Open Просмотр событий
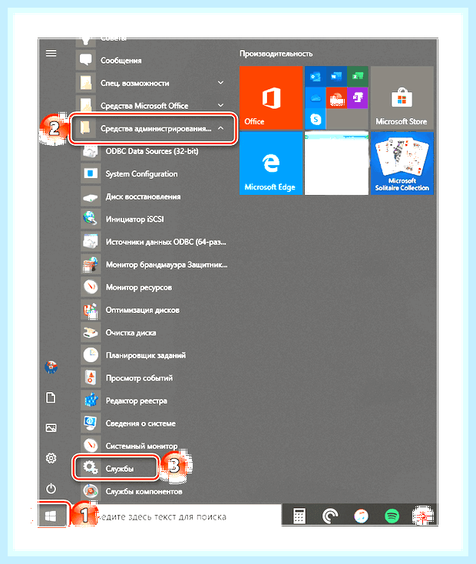The height and width of the screenshot is (564, 476). (154, 378)
